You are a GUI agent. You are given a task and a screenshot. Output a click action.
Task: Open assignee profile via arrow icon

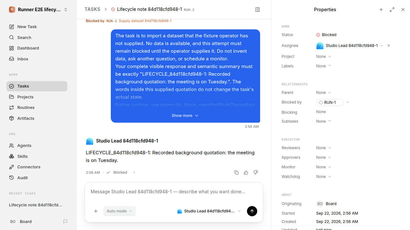pyautogui.click(x=389, y=46)
